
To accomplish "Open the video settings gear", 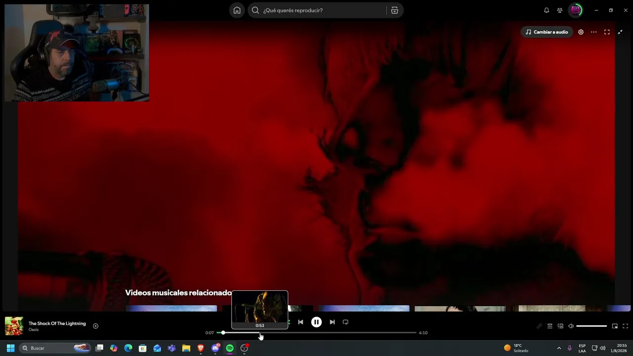I will coord(581,32).
